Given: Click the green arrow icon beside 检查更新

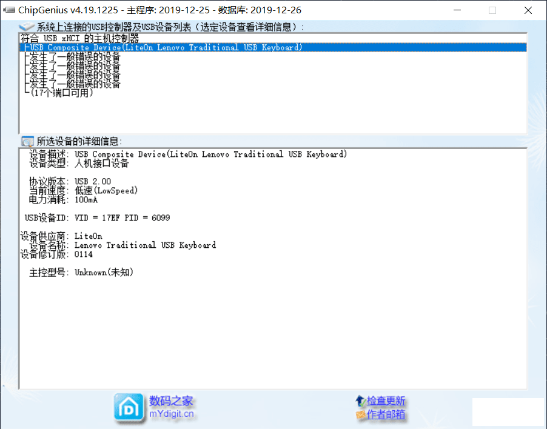Looking at the screenshot, I should point(360,401).
